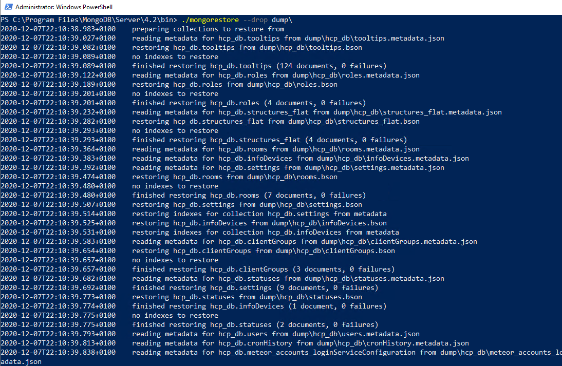Click 'reading metadata for hcp_db.cronHistory' line
This screenshot has width=562, height=366.
301,343
